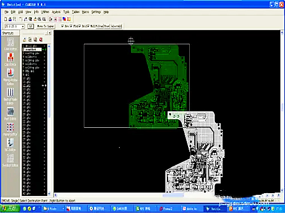This screenshot has height=213, width=285.
Task: Click the Filter button
Action: point(99,26)
